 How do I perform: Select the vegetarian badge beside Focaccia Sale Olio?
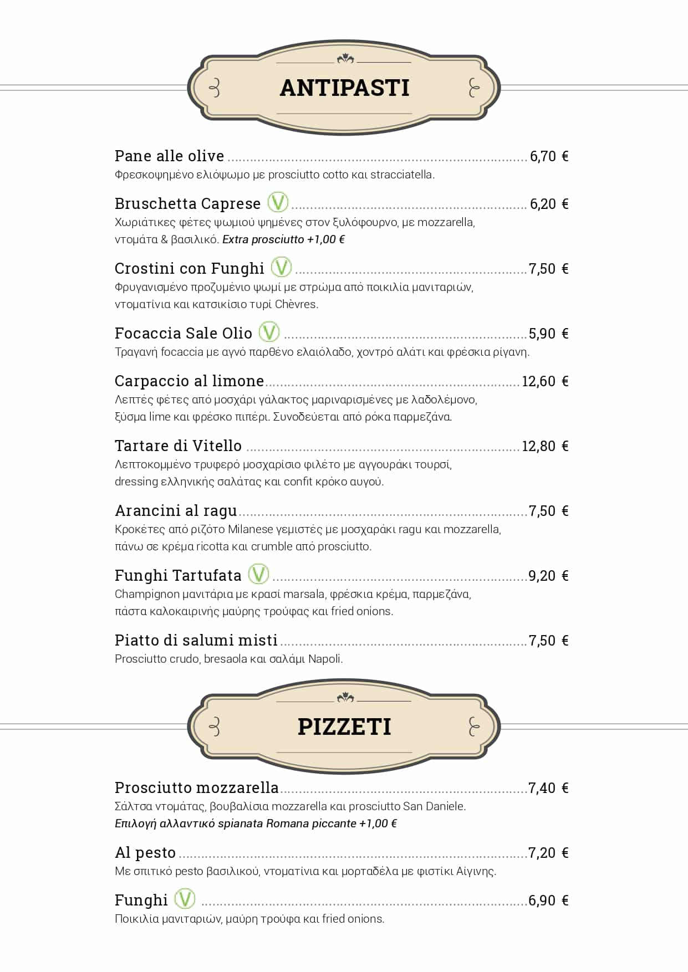click(x=269, y=332)
